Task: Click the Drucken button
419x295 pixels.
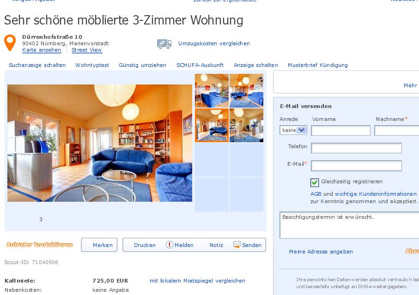Action: point(145,245)
